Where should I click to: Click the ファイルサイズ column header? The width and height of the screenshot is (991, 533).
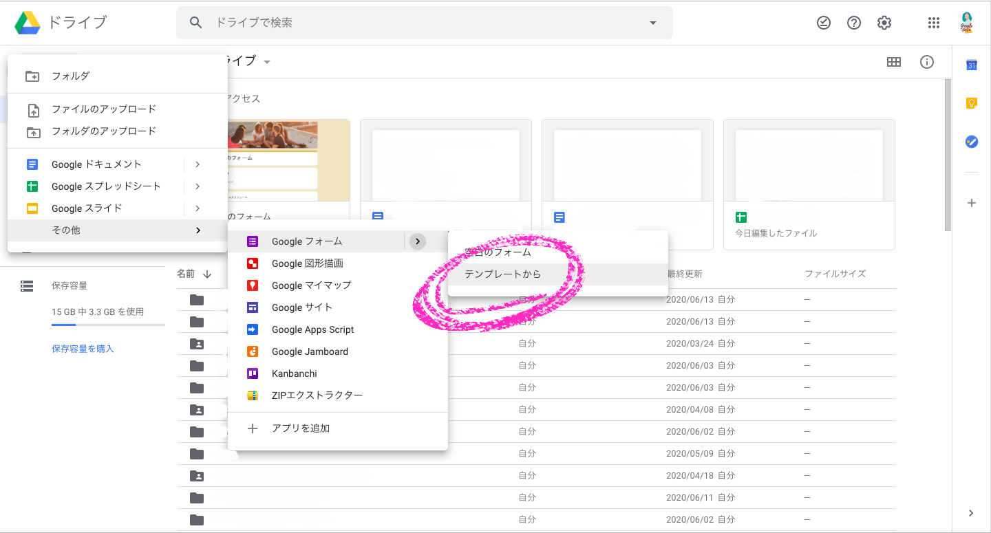tap(835, 274)
